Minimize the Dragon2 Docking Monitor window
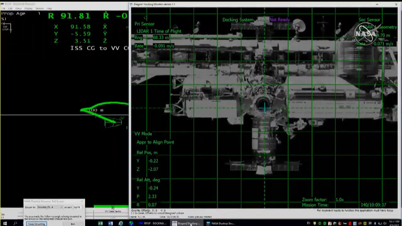Viewport: 402px width, 226px height. click(x=377, y=4)
